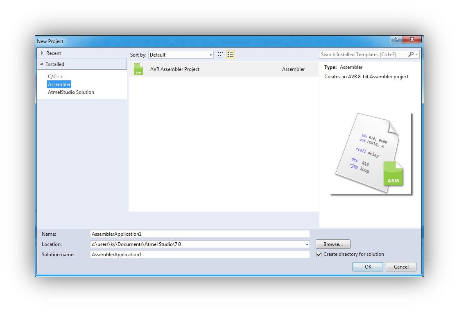Viewport: 459px width, 312px height.
Task: Click the Browse button
Action: click(x=332, y=244)
